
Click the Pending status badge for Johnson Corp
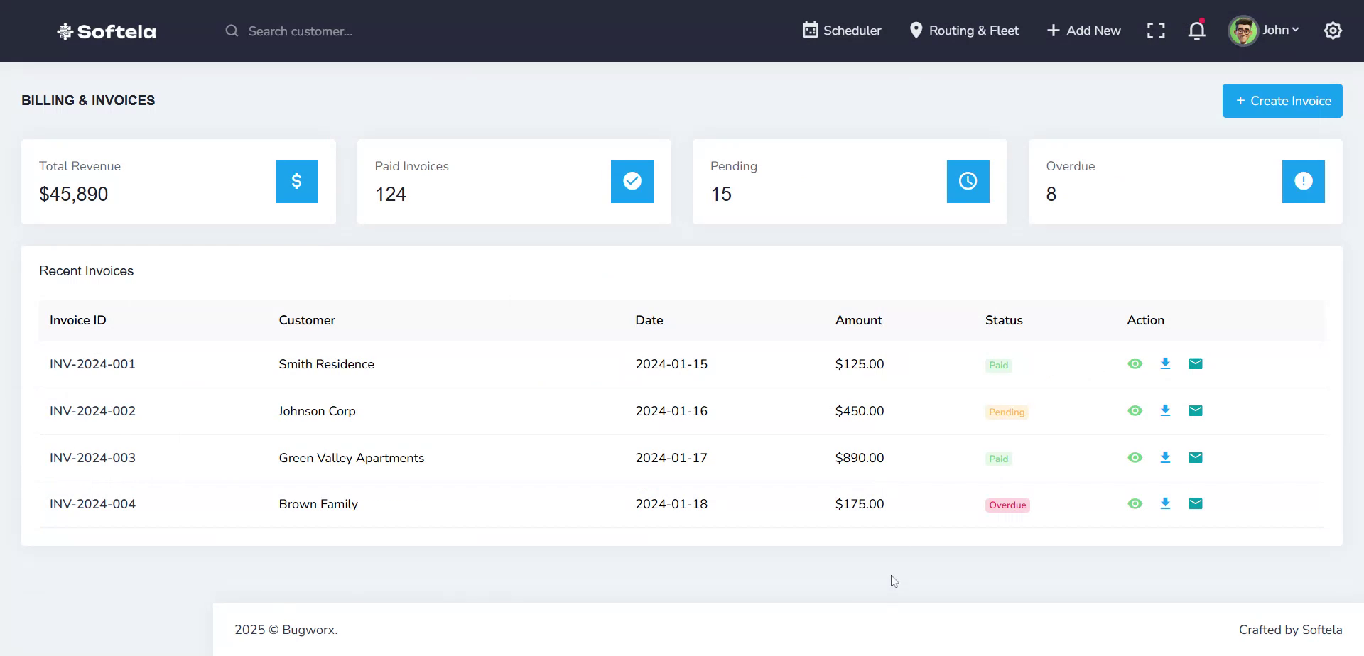coord(1006,412)
